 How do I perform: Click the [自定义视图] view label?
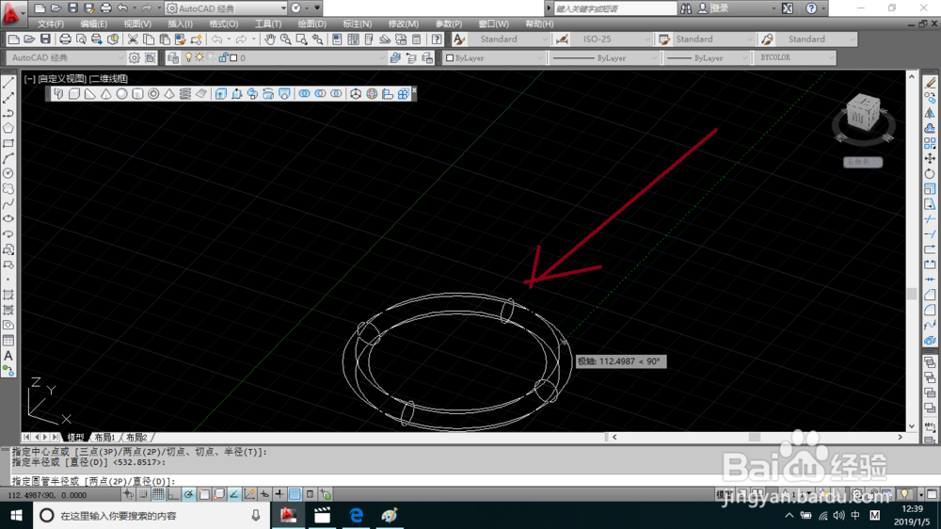62,79
